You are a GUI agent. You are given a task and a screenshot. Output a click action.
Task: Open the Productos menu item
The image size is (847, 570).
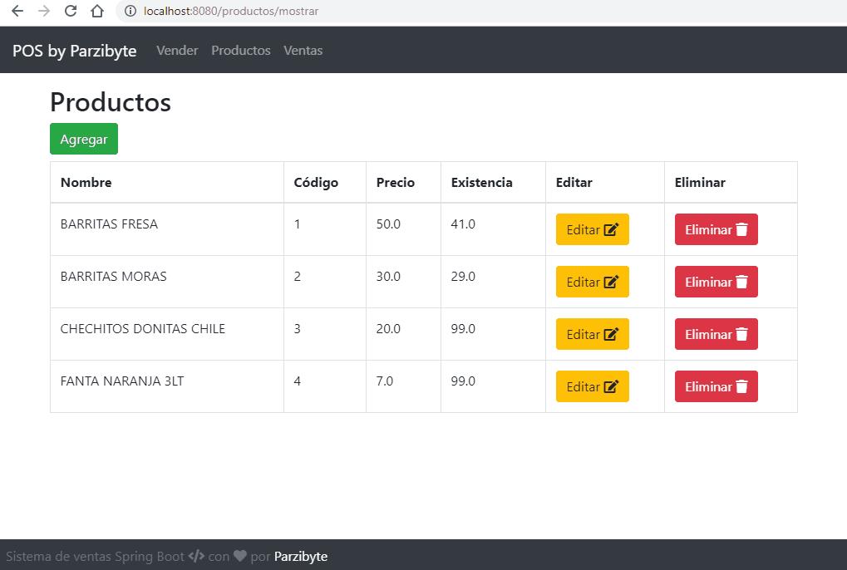[241, 50]
